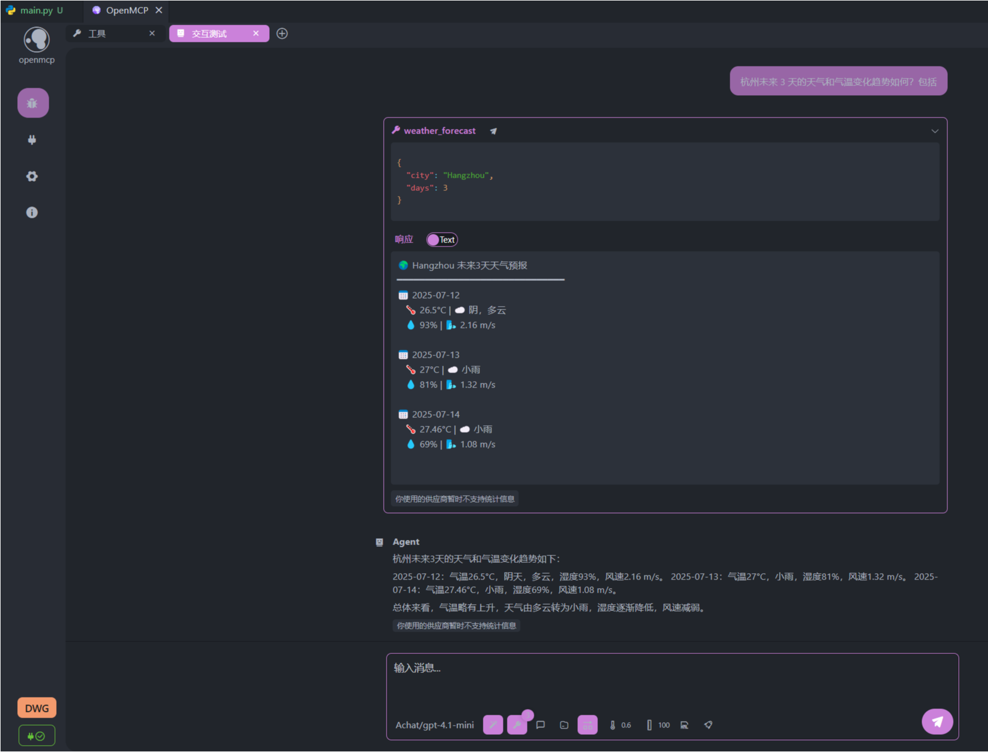The width and height of the screenshot is (988, 752).
Task: Click the XML format icon
Action: click(x=684, y=725)
